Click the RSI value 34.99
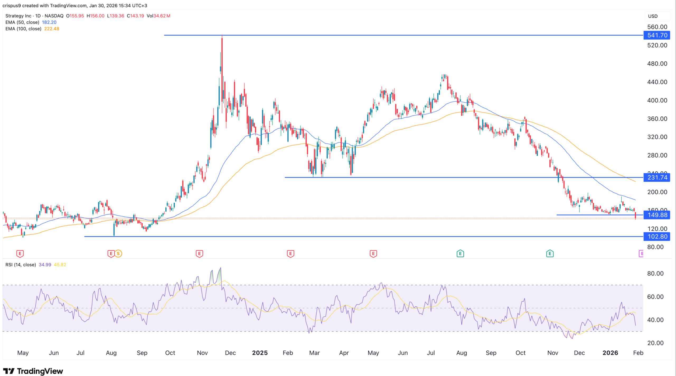 45,264
